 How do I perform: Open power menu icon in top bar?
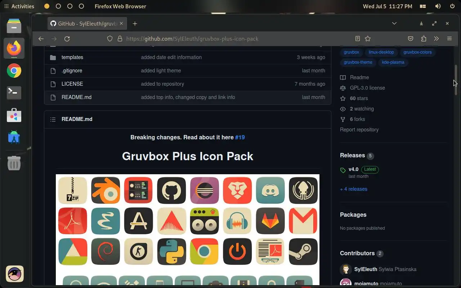point(452,6)
